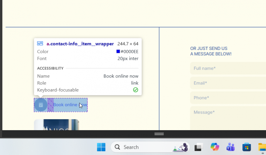Viewport: 266px width, 155px height.
Task: Focus the Email input field
Action: [228, 83]
